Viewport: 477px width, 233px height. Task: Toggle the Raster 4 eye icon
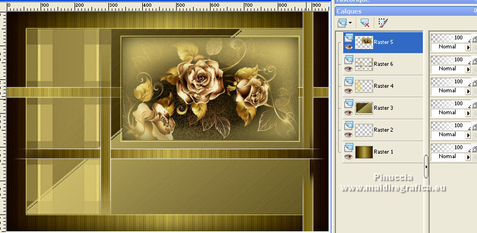click(x=349, y=91)
